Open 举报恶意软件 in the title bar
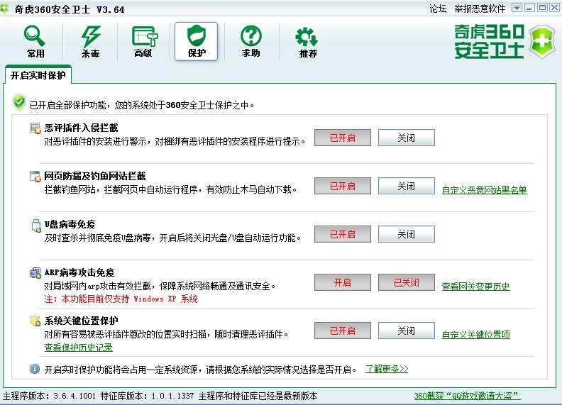The width and height of the screenshot is (562, 405). pyautogui.click(x=480, y=9)
